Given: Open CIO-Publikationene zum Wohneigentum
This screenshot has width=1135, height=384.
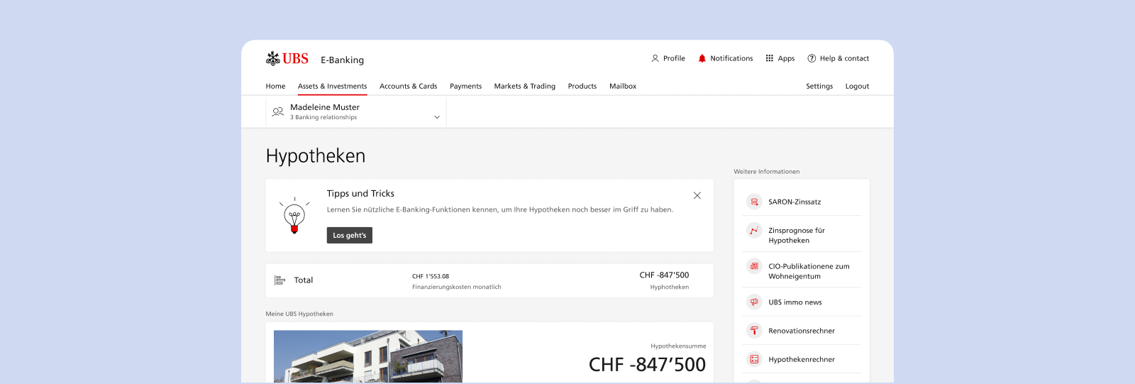Looking at the screenshot, I should pos(809,271).
